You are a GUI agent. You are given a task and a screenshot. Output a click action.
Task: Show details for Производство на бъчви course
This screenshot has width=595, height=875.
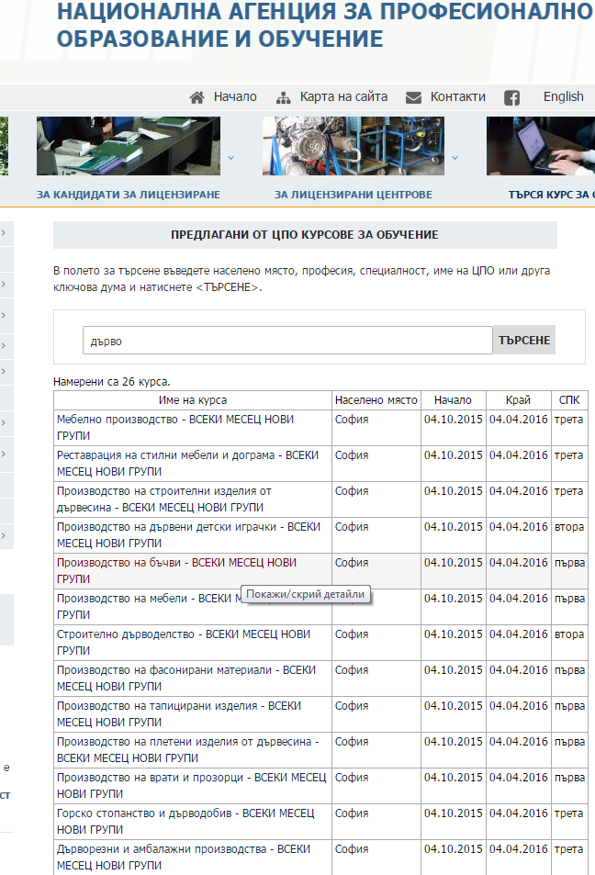(x=176, y=570)
